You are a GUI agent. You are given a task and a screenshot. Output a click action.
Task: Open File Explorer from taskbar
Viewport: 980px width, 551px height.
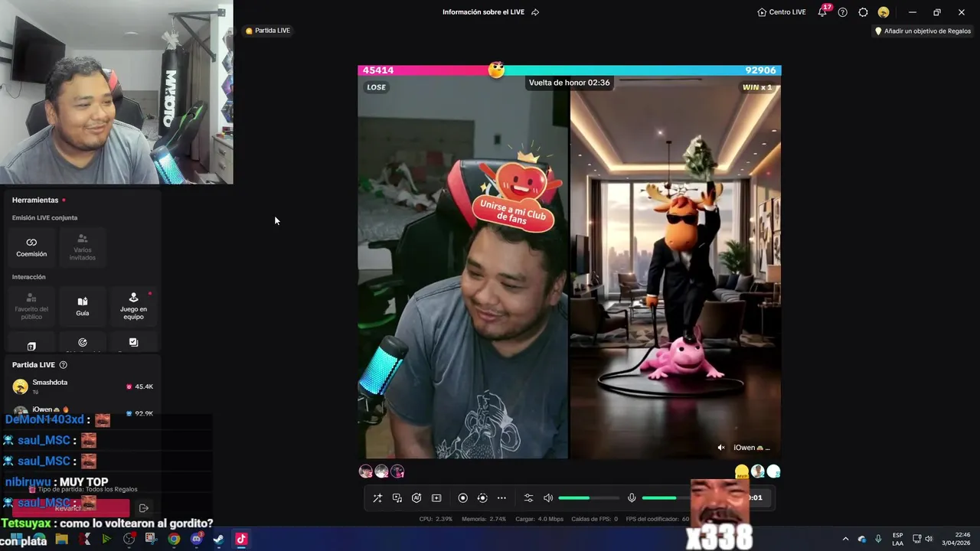coord(61,539)
